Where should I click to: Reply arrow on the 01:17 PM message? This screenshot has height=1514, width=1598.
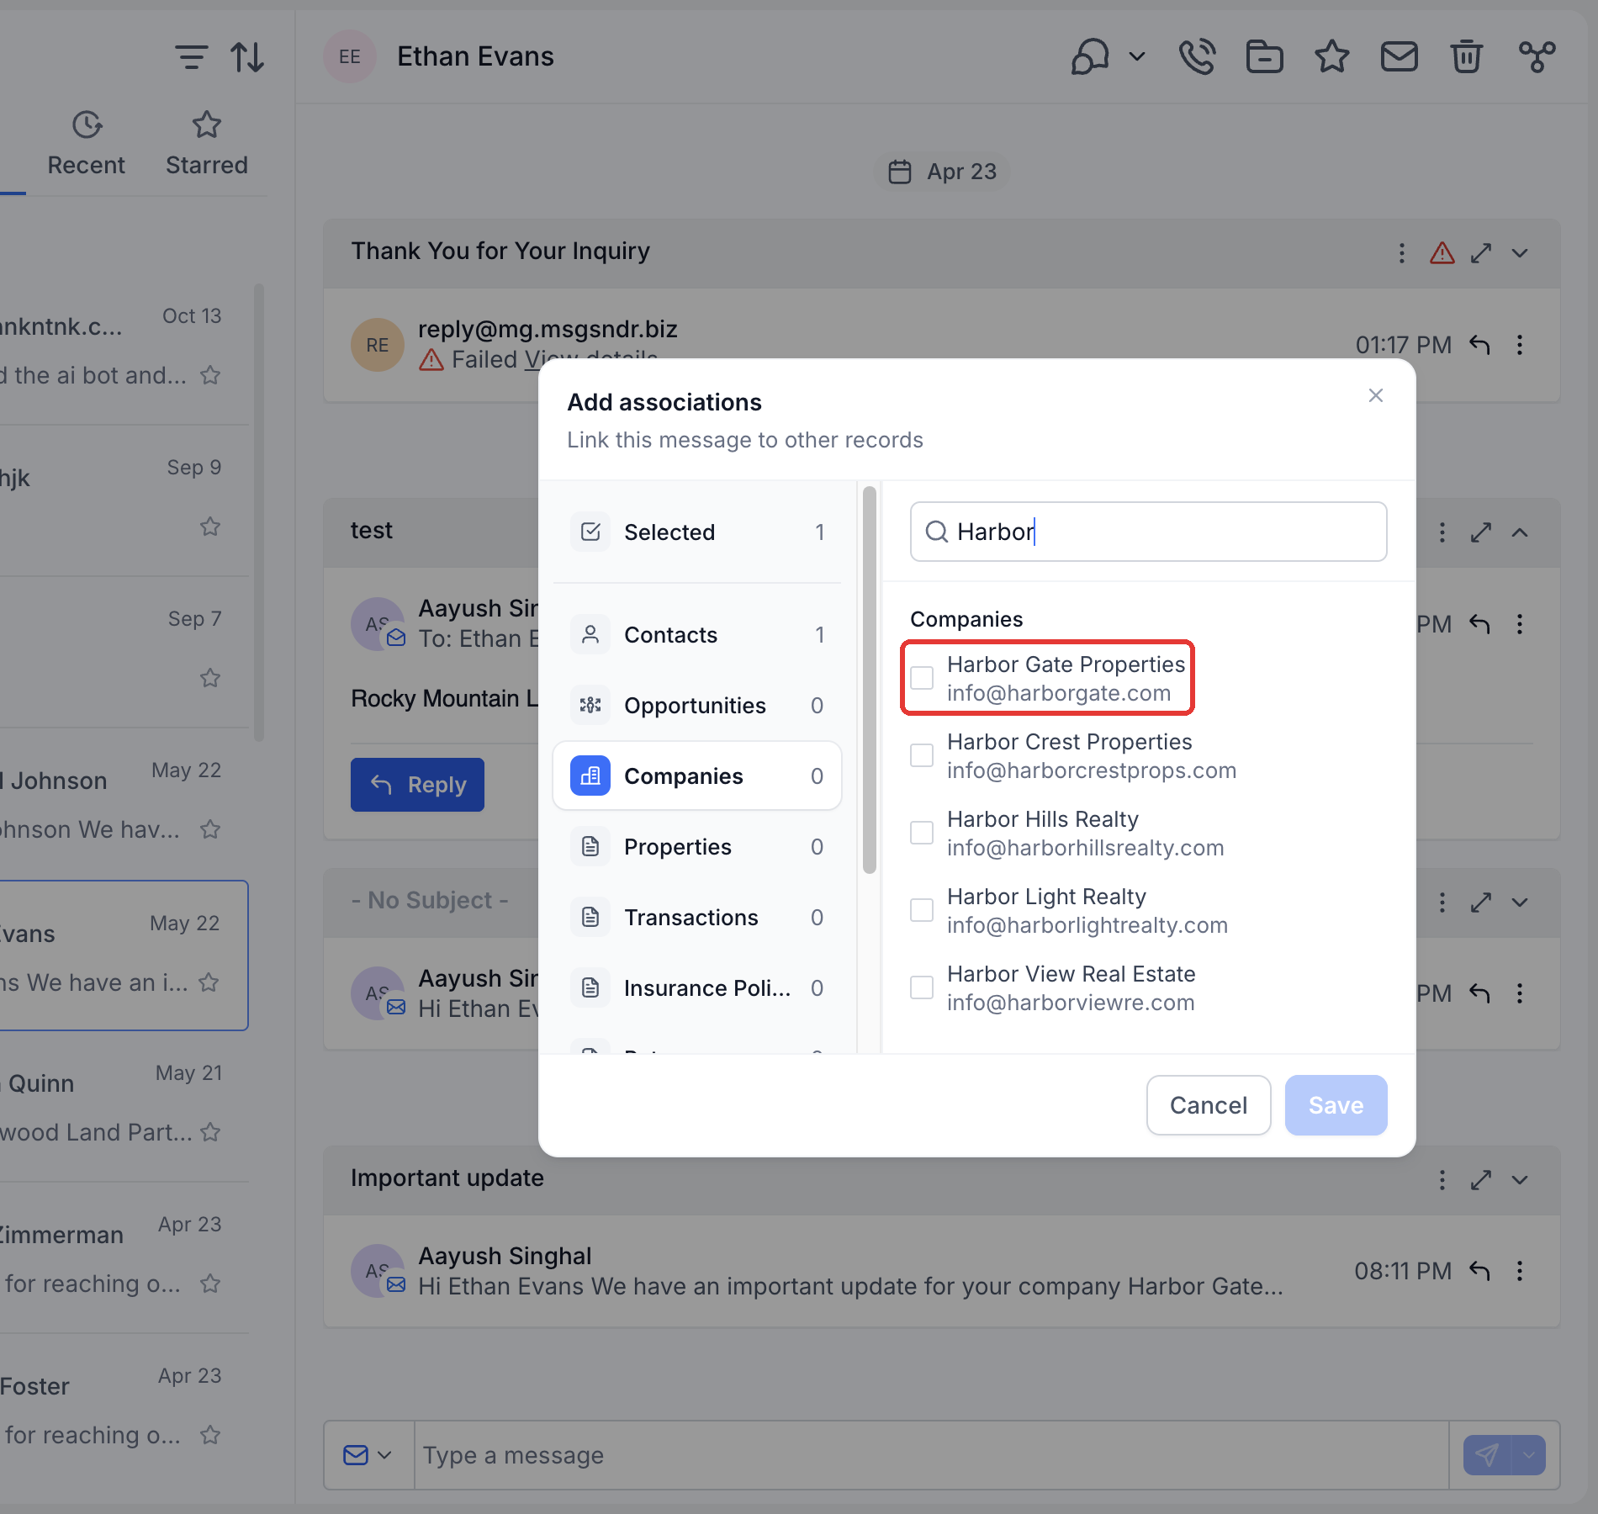(x=1479, y=345)
